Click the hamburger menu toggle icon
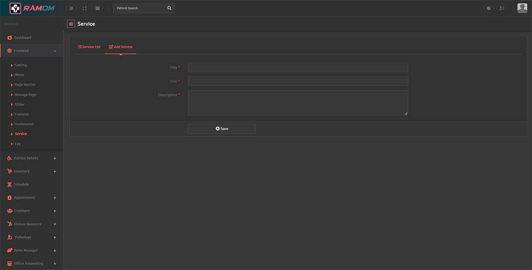 [x=71, y=8]
